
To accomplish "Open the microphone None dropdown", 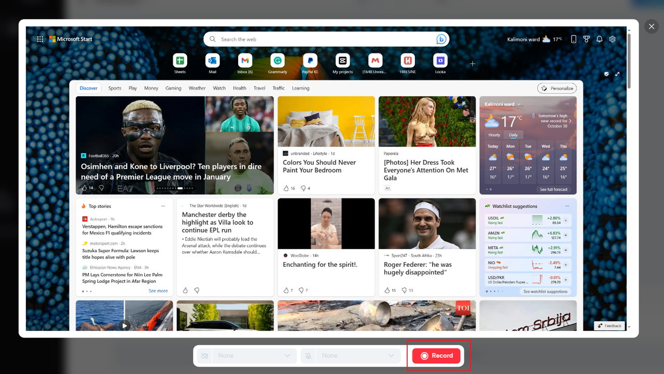I will [358, 355].
